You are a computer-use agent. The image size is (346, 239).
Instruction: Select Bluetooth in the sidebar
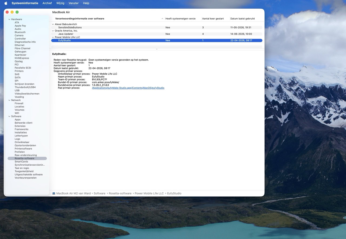20,32
